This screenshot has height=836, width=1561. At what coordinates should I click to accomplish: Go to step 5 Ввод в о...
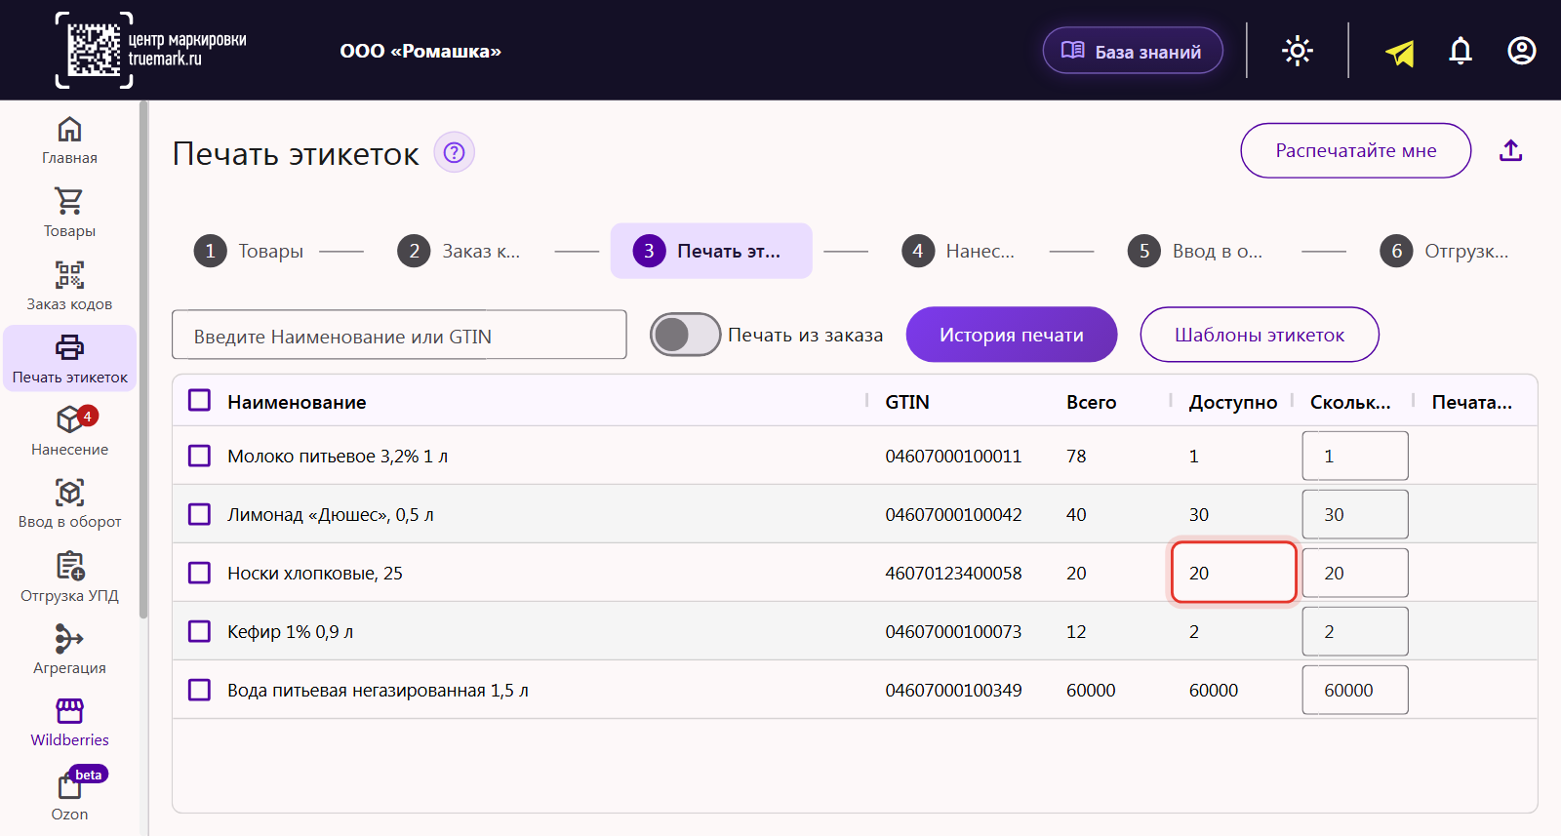[x=1195, y=251]
